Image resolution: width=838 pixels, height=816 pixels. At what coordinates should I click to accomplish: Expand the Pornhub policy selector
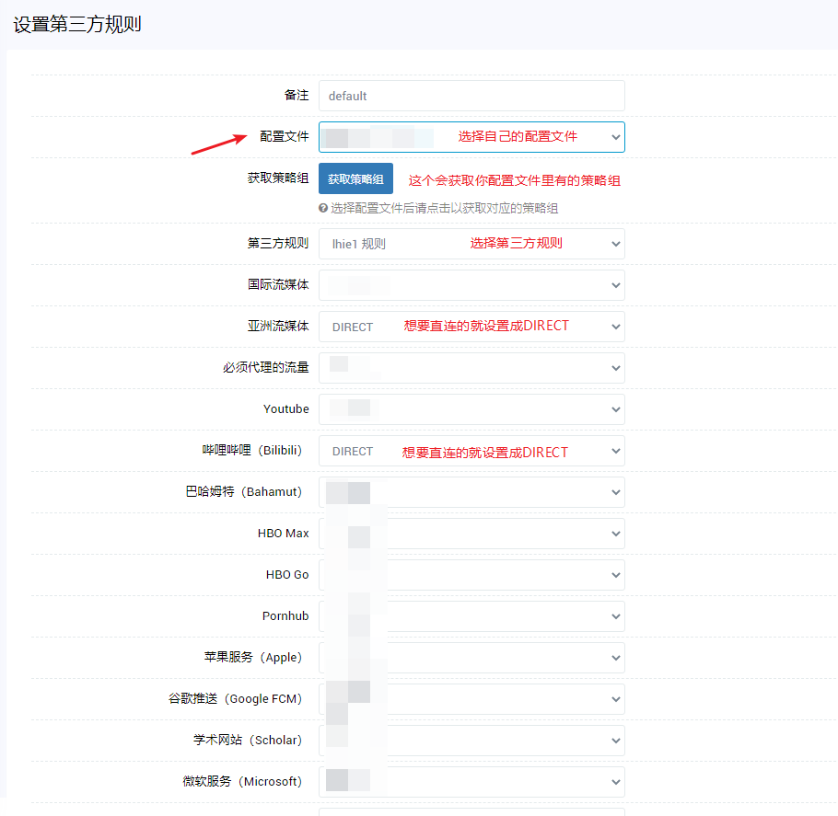pyautogui.click(x=471, y=615)
